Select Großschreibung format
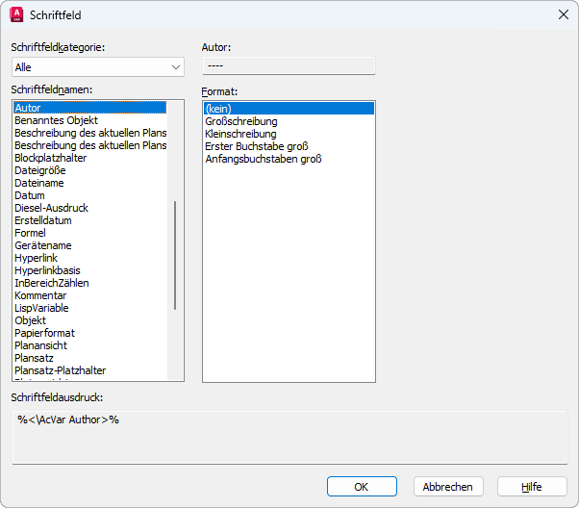The width and height of the screenshot is (579, 508). click(x=241, y=121)
